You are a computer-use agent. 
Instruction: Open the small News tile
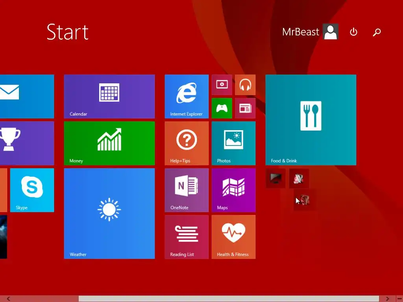245,108
